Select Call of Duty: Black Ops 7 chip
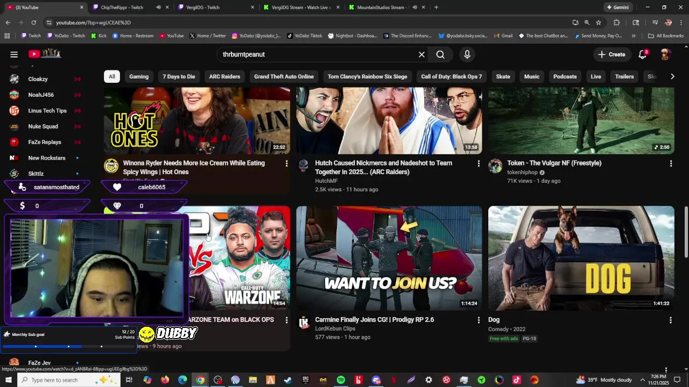The image size is (689, 387). point(452,76)
